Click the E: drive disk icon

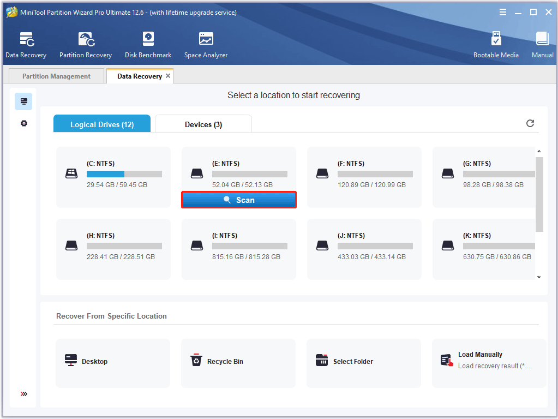[x=197, y=173]
